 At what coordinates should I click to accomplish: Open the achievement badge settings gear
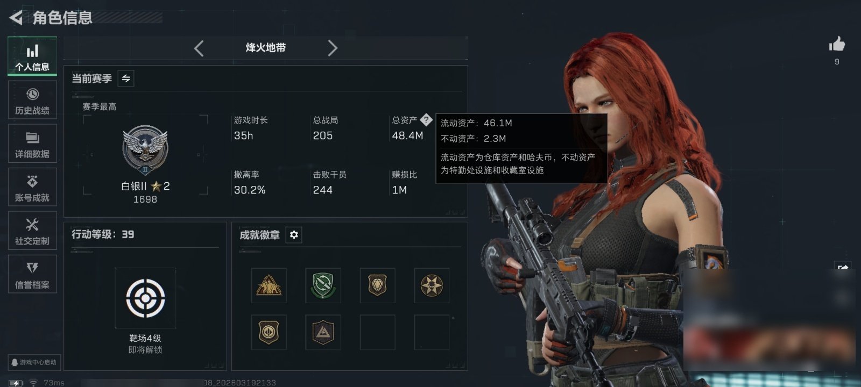(x=294, y=235)
